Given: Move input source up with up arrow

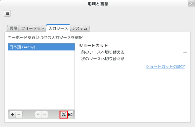Looking at the screenshot, I should click(38, 114).
